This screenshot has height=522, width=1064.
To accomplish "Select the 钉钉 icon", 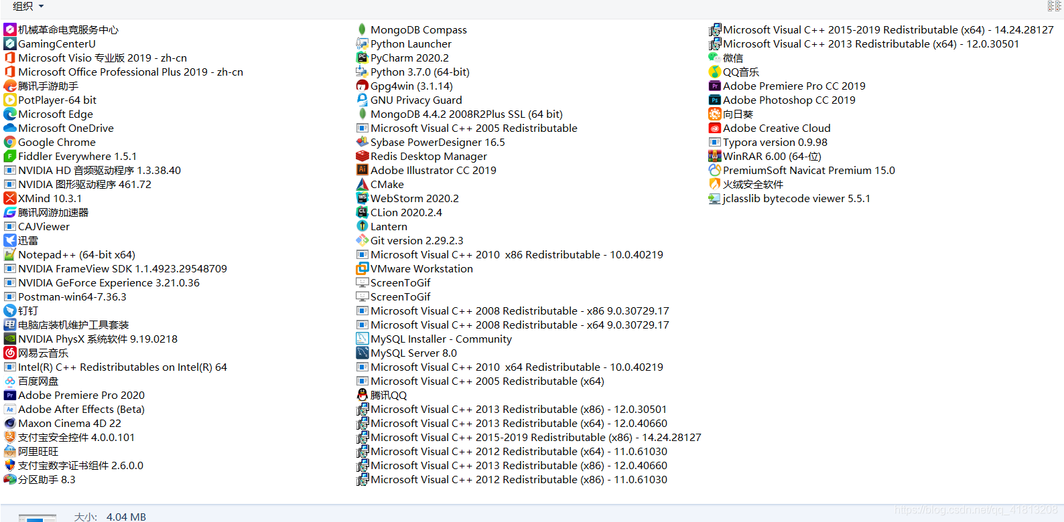I will pyautogui.click(x=10, y=311).
